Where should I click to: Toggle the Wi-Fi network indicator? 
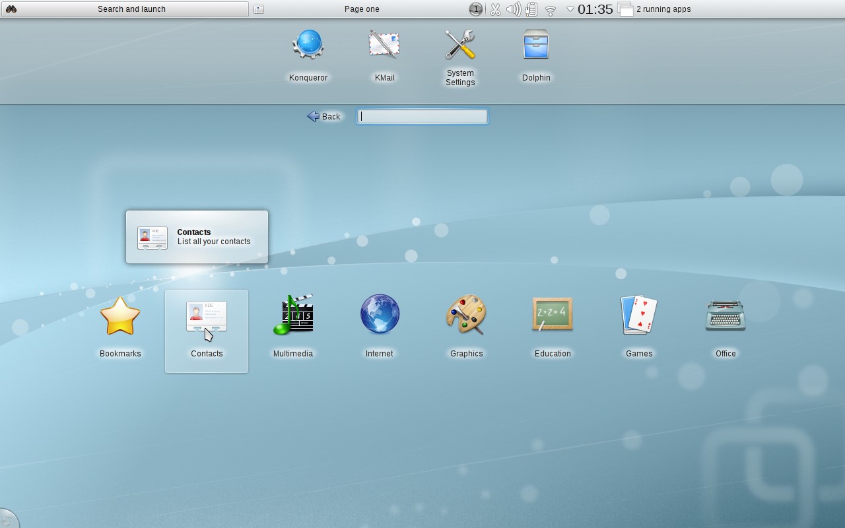coord(550,9)
